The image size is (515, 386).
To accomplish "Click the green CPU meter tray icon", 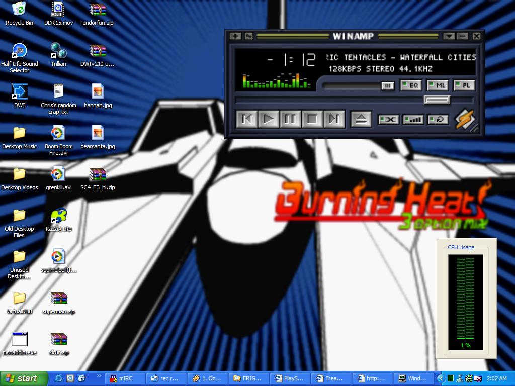I will 451,378.
